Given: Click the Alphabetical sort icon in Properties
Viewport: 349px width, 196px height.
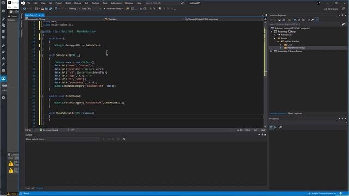Looking at the screenshot, I should coord(275,127).
